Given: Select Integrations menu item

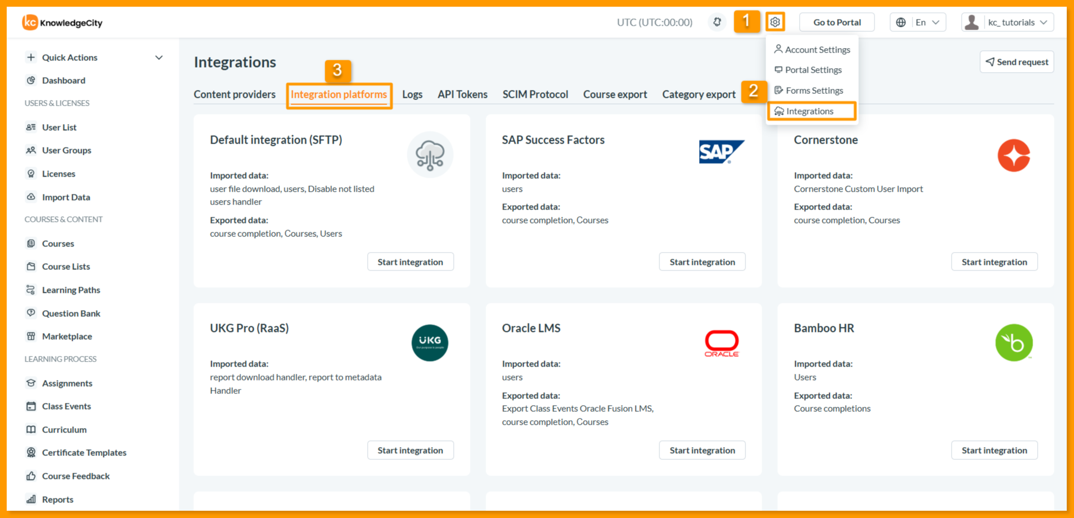Looking at the screenshot, I should pyautogui.click(x=812, y=111).
